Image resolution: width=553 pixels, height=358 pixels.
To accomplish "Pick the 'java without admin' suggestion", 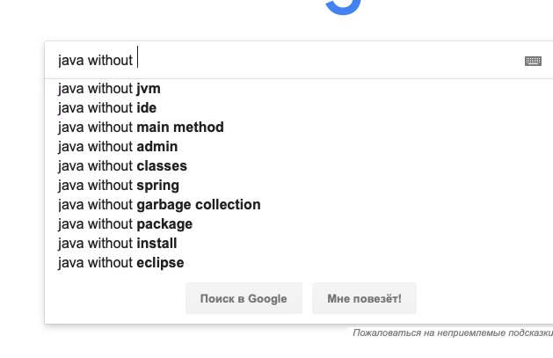I will pos(299,147).
